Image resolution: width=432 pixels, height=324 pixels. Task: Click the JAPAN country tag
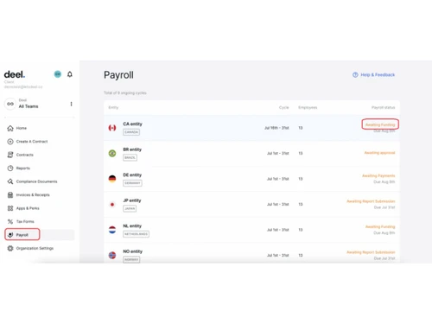pos(130,208)
